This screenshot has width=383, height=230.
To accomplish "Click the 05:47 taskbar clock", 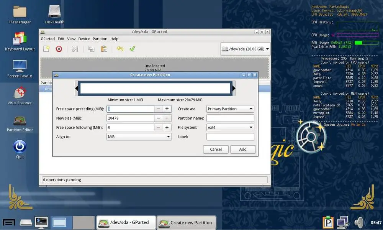I will click(376, 222).
